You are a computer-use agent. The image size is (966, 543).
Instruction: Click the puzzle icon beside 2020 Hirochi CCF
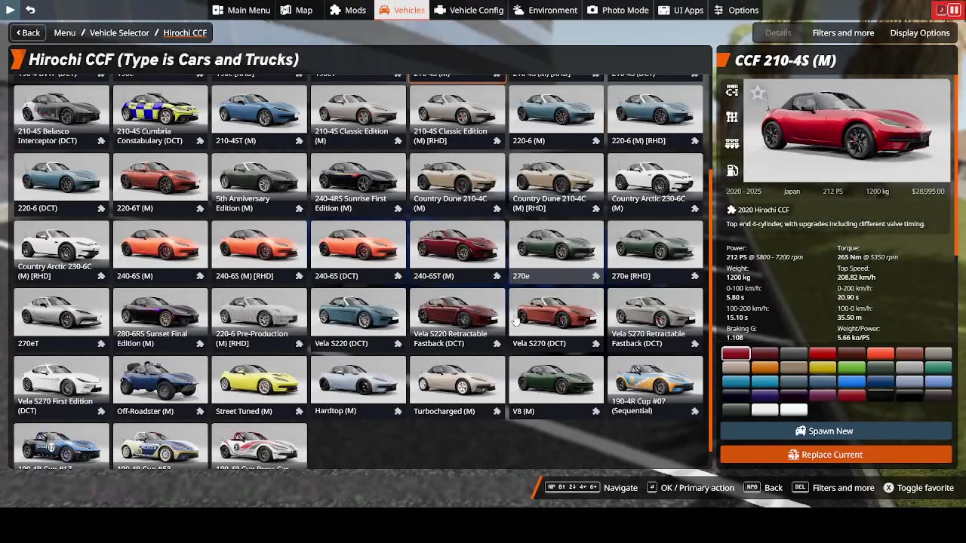pos(731,210)
